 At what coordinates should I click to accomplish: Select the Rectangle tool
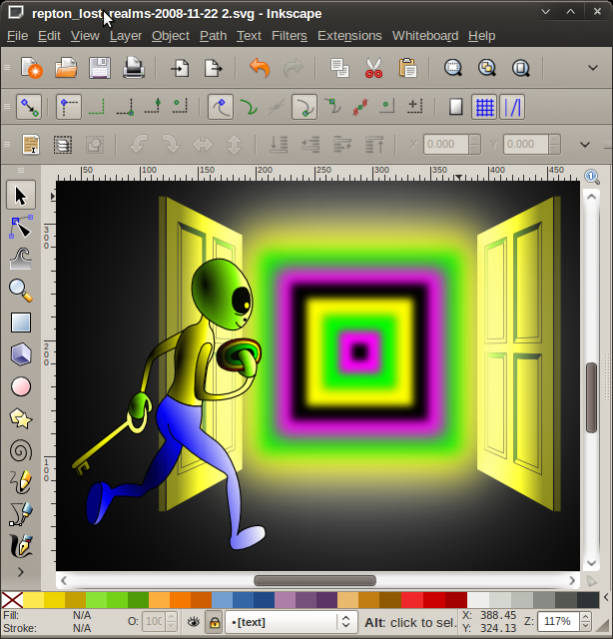pos(21,322)
